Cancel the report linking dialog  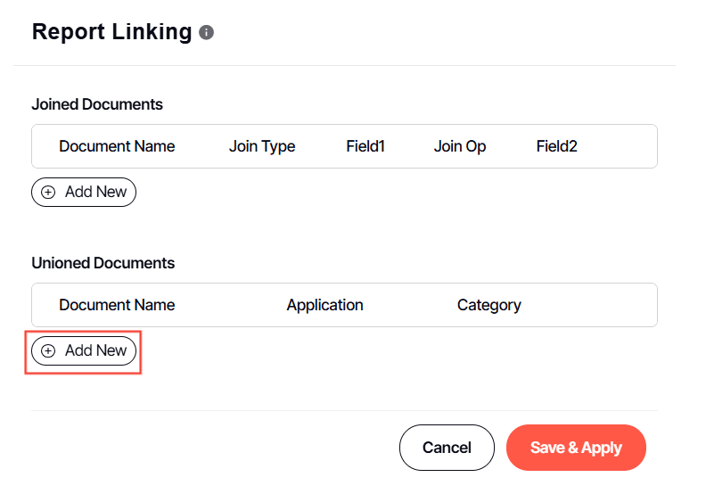(447, 448)
